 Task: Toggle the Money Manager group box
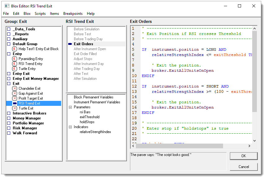point(9,118)
